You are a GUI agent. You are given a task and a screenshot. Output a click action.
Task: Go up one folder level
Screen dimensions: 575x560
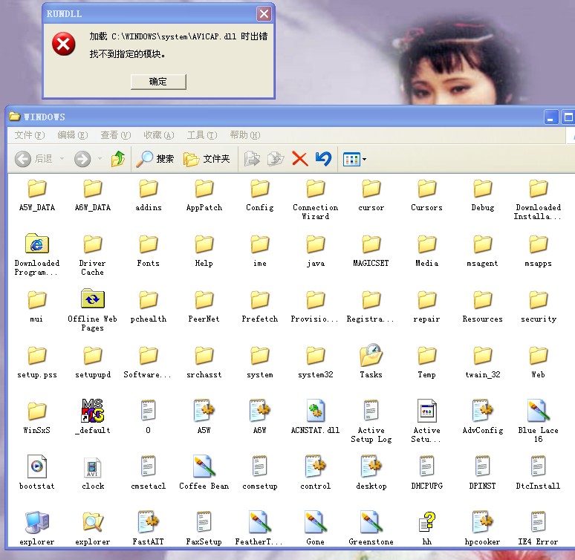[x=117, y=159]
